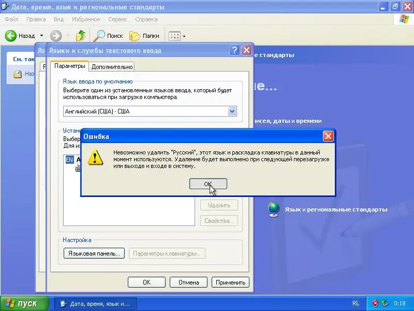The width and height of the screenshot is (414, 311).
Task: Open Язык и региональные стандарты link
Action: coord(336,209)
